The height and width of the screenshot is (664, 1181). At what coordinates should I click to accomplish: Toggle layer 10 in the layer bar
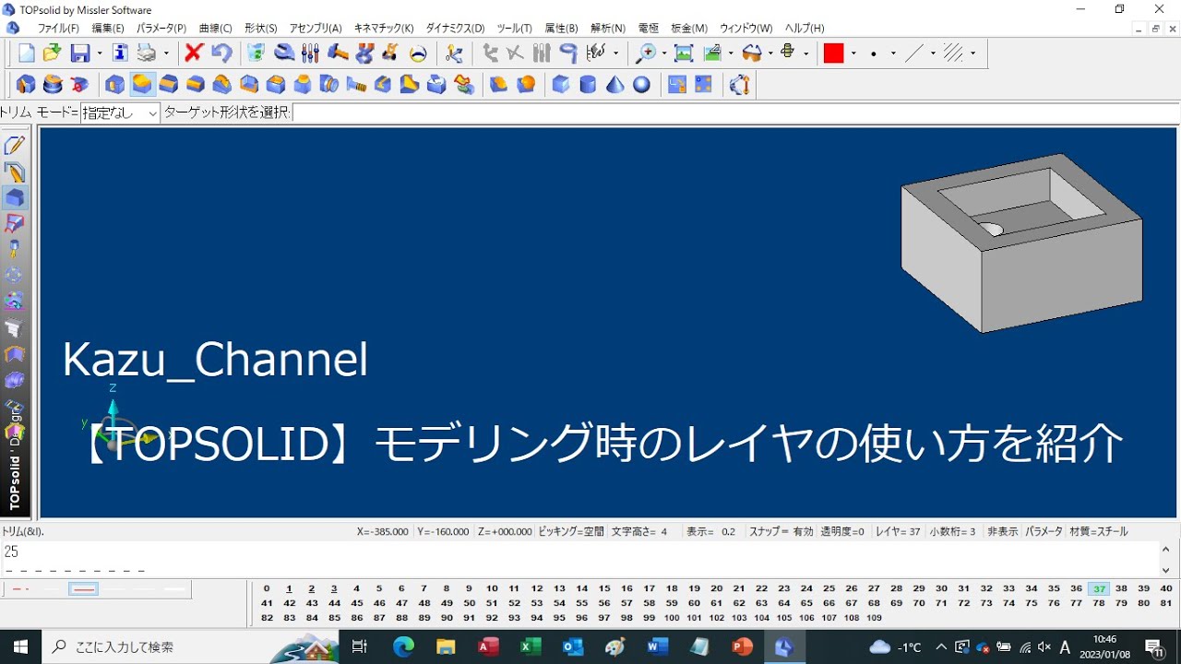click(x=492, y=588)
